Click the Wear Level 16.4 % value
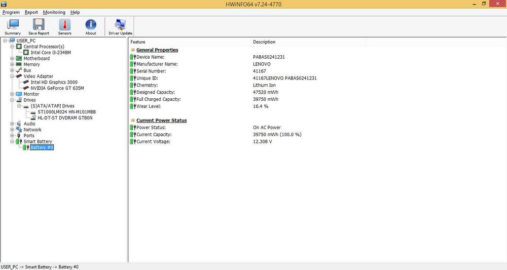The height and width of the screenshot is (270, 507). 260,106
